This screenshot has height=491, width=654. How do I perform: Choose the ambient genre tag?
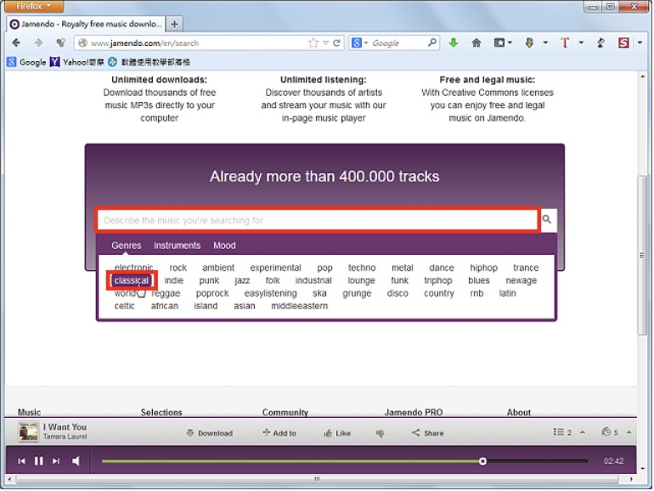218,268
